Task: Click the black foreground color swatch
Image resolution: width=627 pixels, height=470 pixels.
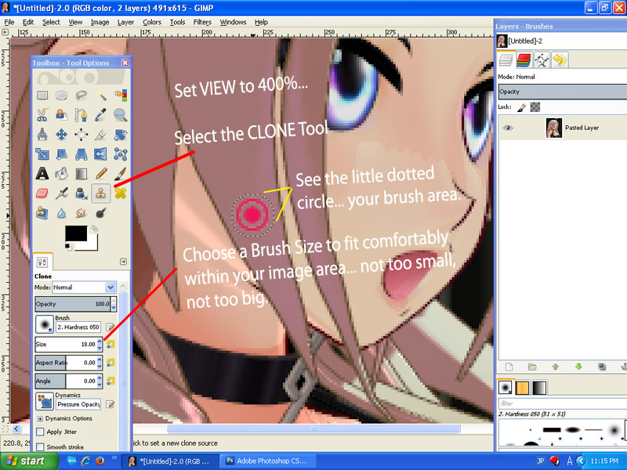Action: point(76,233)
